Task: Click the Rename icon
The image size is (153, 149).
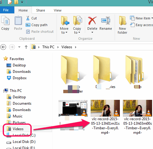Action: [x=106, y=21]
